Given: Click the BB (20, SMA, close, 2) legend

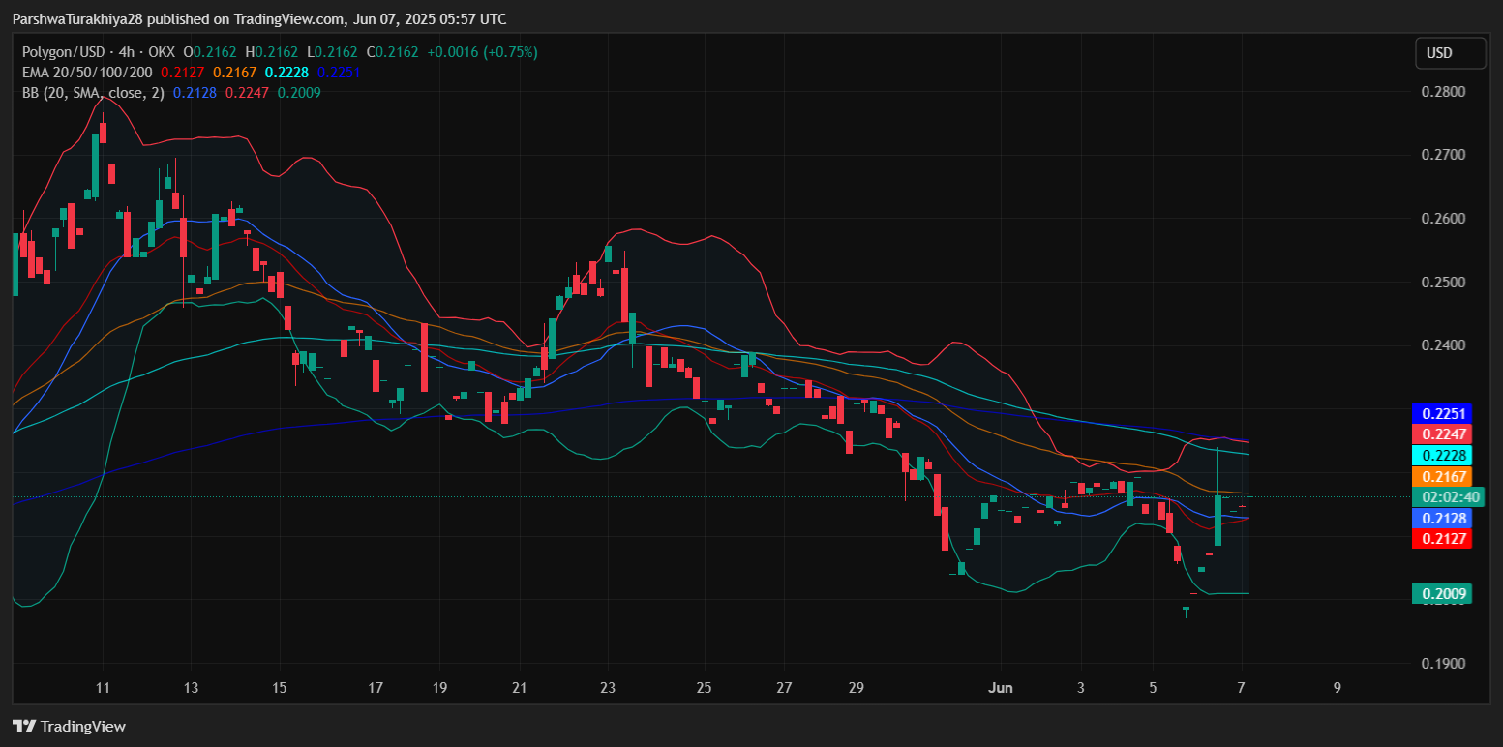Looking at the screenshot, I should tap(93, 93).
